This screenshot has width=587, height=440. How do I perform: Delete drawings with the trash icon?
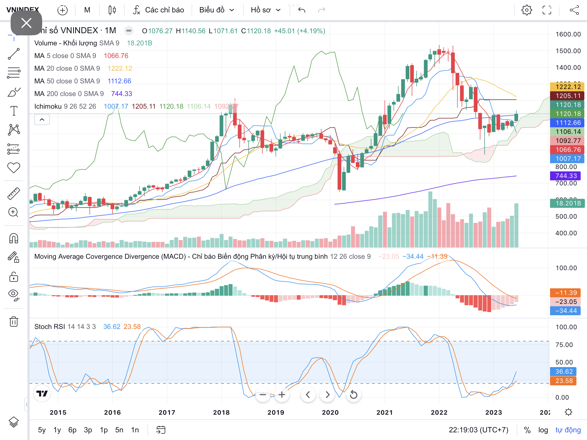click(14, 321)
